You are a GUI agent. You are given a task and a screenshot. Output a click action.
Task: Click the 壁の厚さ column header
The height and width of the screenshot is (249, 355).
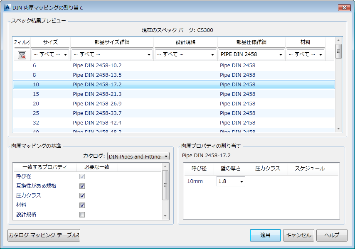coord(231,168)
